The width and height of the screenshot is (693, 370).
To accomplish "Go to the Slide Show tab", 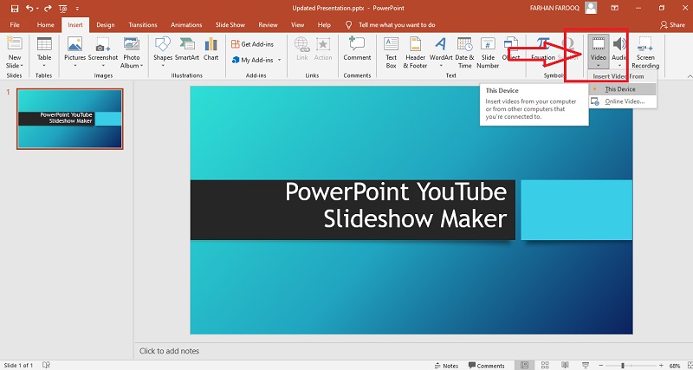I will pyautogui.click(x=230, y=25).
